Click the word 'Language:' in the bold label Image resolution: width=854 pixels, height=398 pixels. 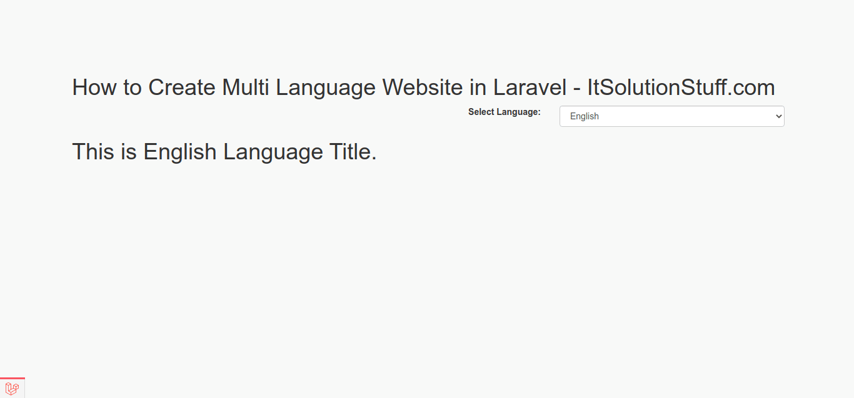coord(518,112)
